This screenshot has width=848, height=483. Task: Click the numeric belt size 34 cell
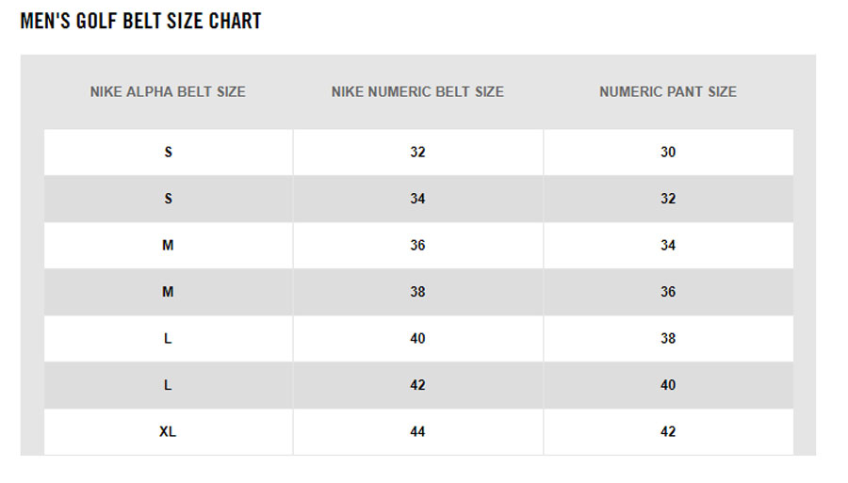tap(417, 199)
